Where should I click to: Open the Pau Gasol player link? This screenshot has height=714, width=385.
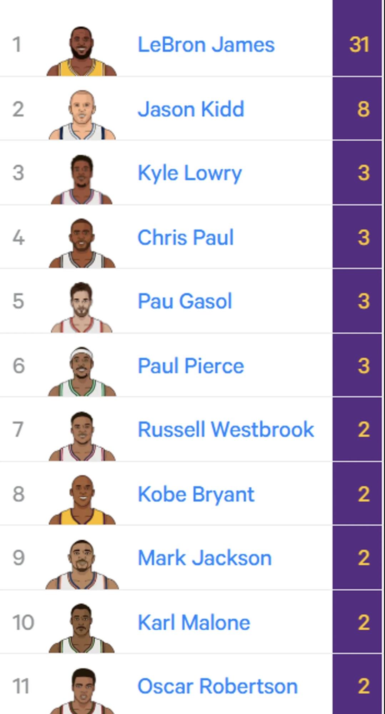tap(185, 301)
